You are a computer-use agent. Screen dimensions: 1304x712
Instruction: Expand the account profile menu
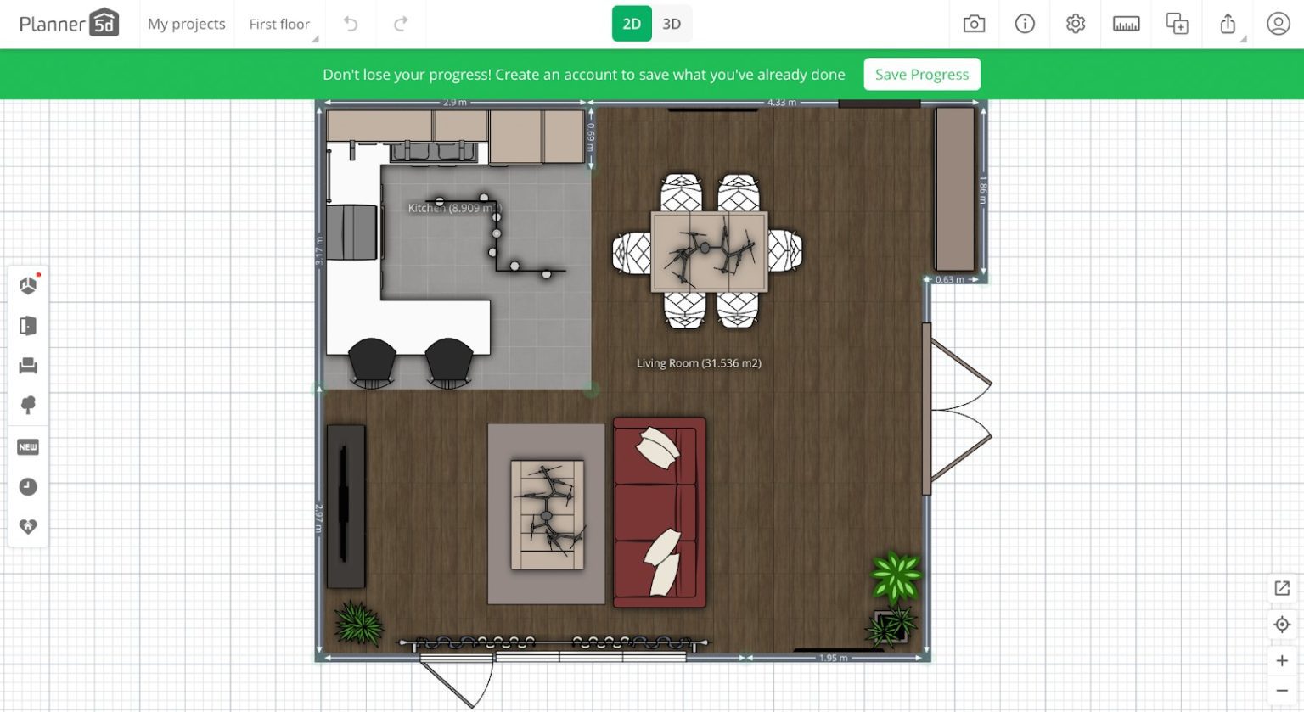[1279, 24]
